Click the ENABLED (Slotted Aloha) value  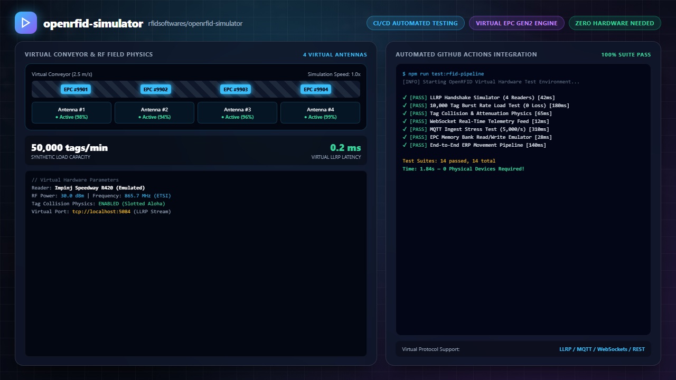[x=132, y=203]
